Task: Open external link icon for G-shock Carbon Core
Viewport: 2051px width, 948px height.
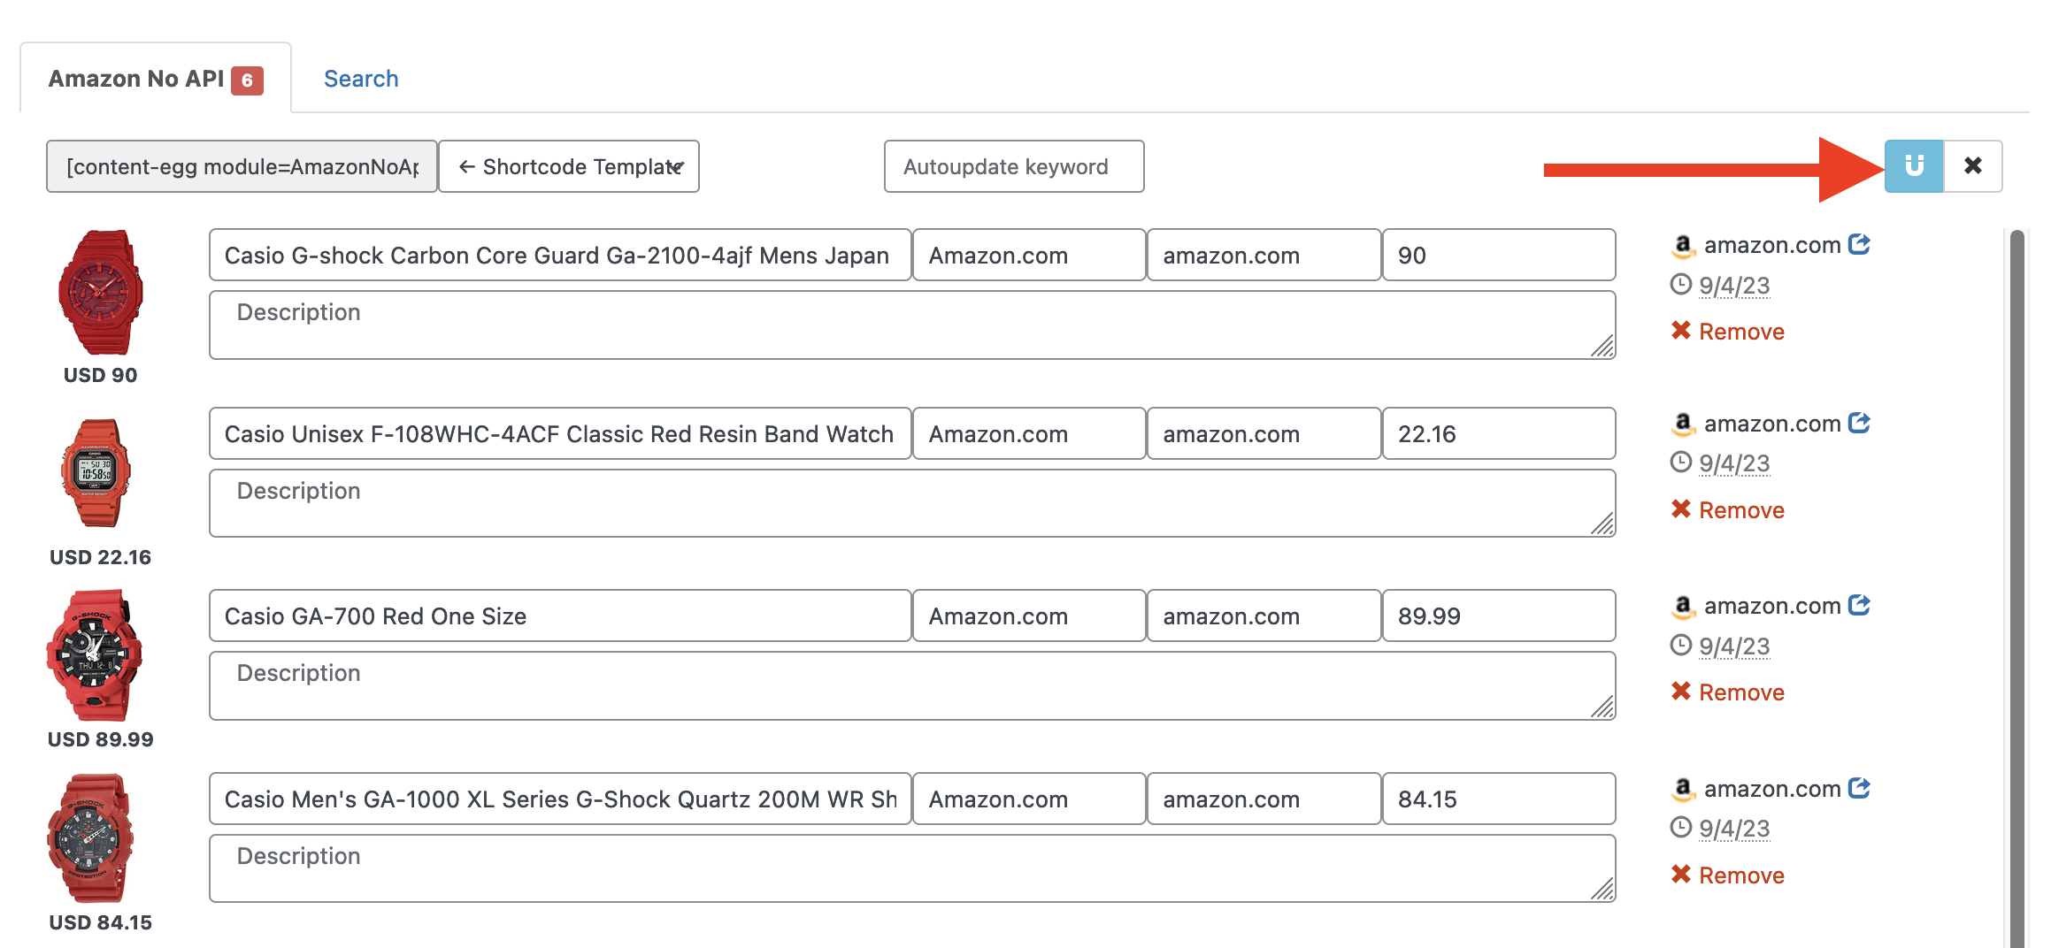Action: 1859,244
